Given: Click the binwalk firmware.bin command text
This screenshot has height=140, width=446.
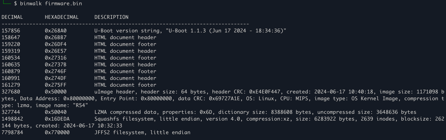Looking at the screenshot, I should click(47, 3).
